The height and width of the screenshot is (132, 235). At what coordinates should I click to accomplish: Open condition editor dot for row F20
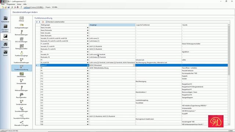[88, 100]
